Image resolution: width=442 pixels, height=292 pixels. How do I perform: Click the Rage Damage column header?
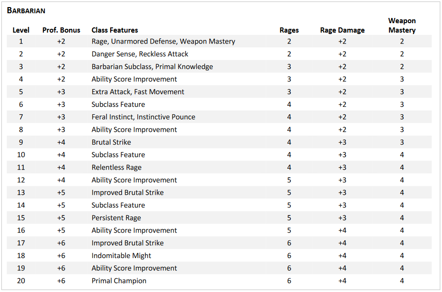pyautogui.click(x=342, y=30)
